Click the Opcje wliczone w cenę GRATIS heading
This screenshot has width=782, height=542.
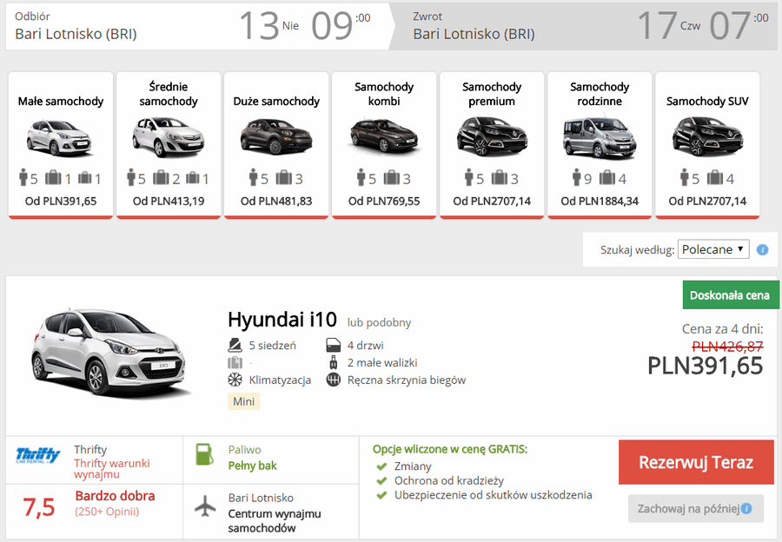450,449
